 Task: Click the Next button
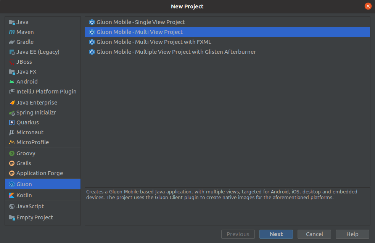click(276, 234)
